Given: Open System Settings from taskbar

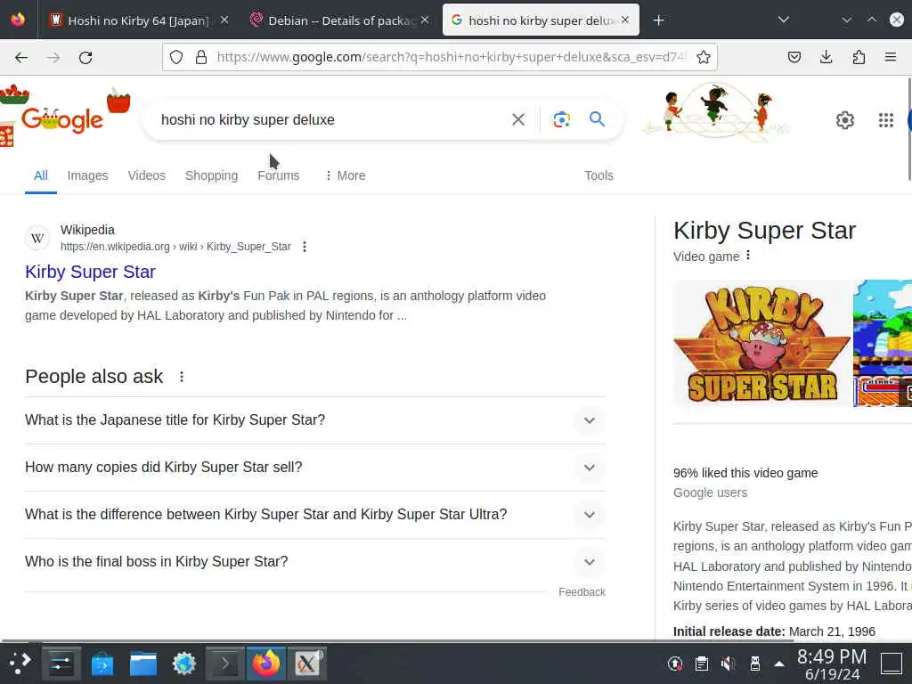Looking at the screenshot, I should [61, 663].
